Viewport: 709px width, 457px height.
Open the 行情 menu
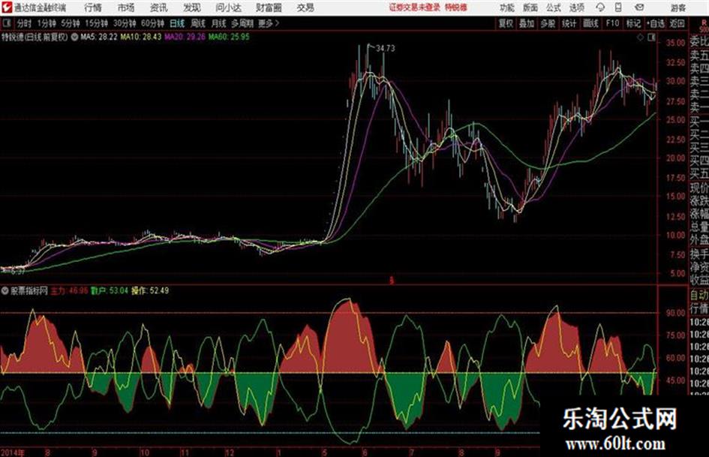tap(93, 8)
